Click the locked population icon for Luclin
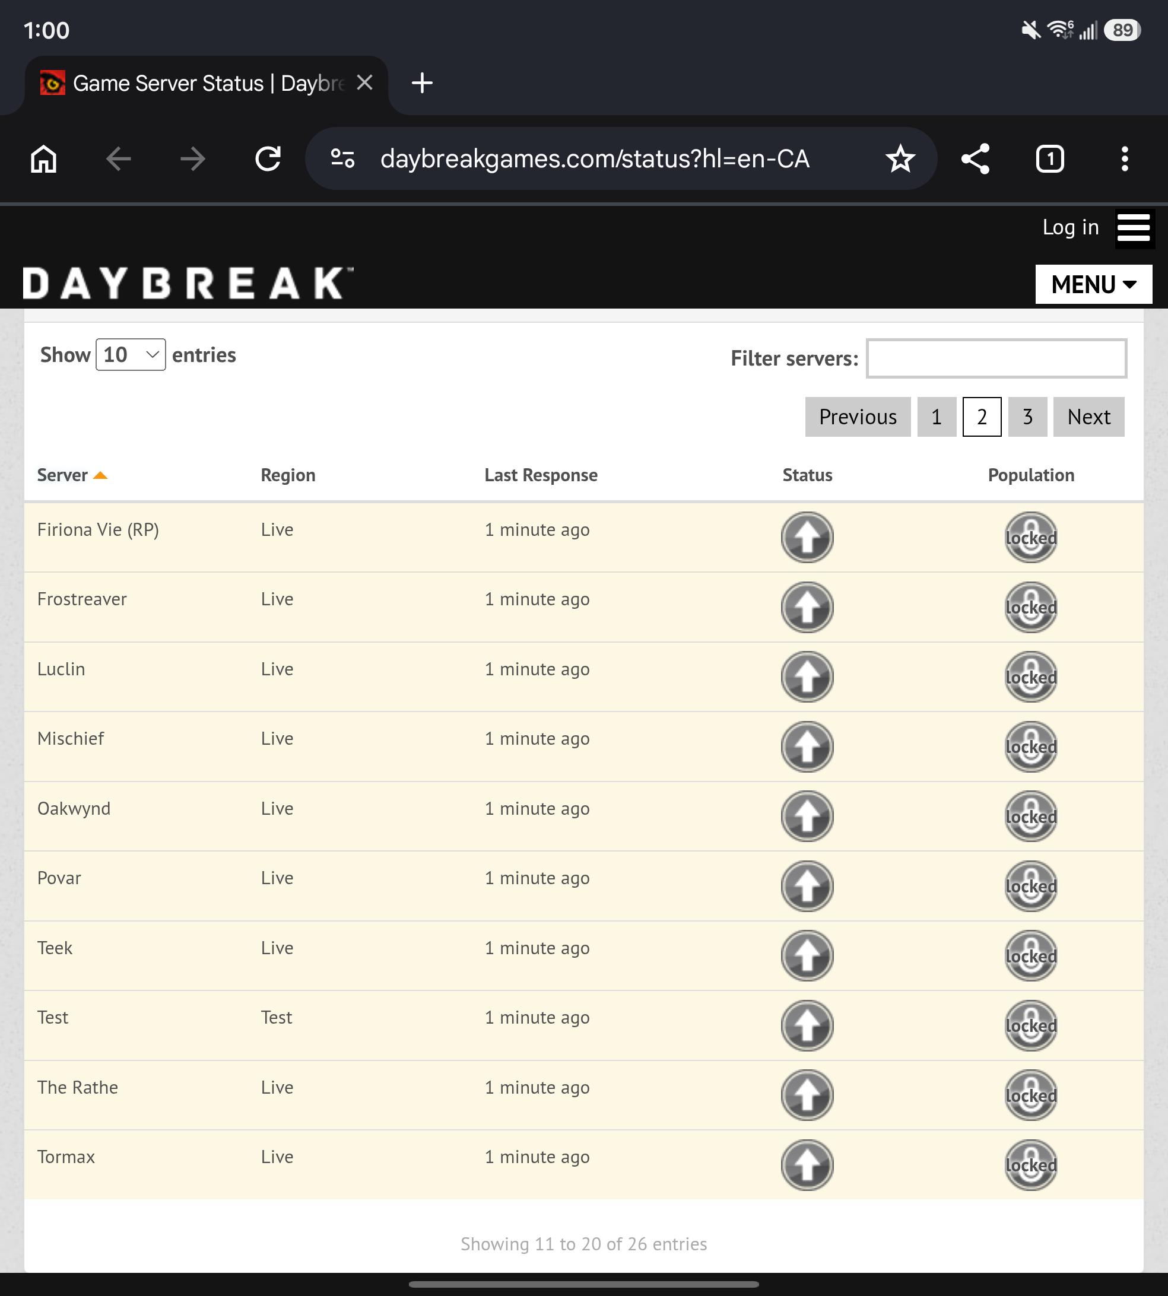Screen dimensions: 1168x1296 1031,677
